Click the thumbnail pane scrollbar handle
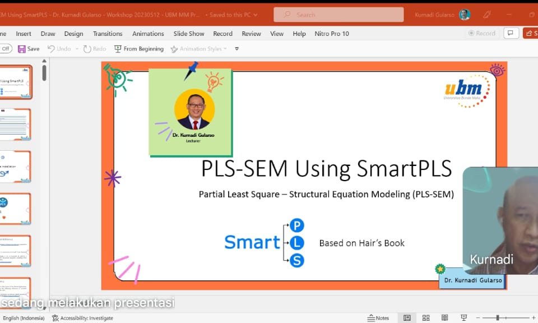The height and width of the screenshot is (323, 538). coord(44,73)
